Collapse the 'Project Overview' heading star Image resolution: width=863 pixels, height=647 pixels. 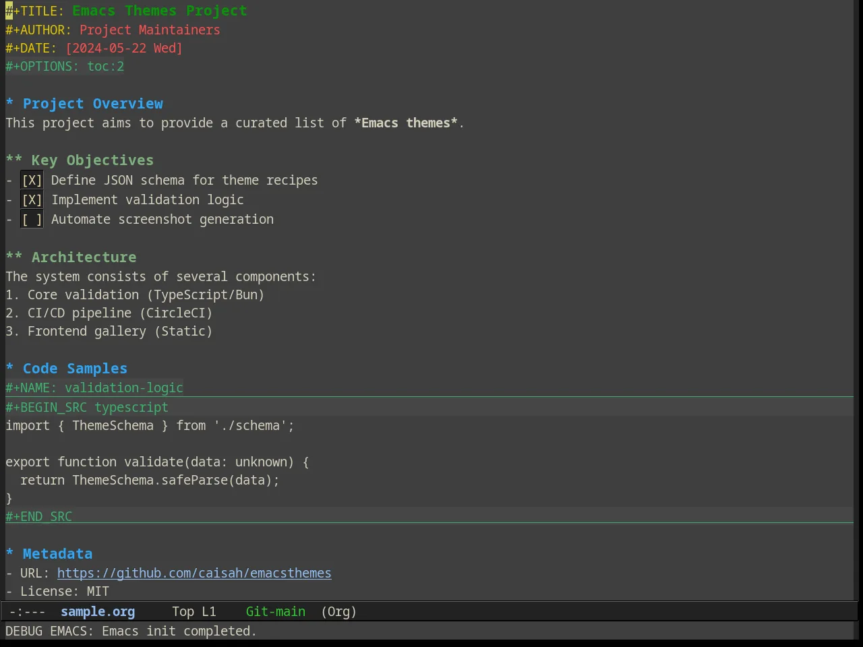coord(10,103)
